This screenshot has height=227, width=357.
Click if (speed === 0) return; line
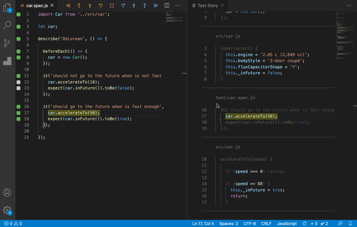pyautogui.click(x=255, y=171)
